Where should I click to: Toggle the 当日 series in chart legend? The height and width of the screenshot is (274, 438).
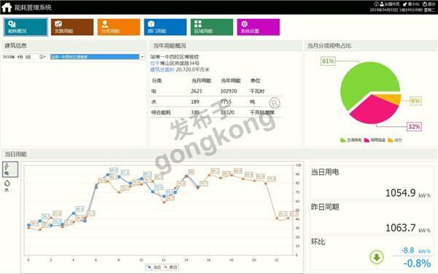(154, 267)
